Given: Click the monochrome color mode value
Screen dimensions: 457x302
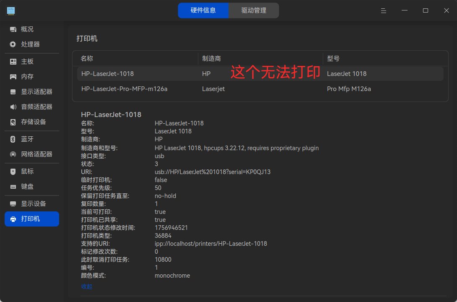Looking at the screenshot, I should [172, 276].
